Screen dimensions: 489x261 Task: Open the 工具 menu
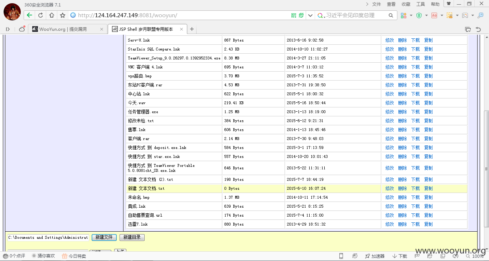(421, 4)
